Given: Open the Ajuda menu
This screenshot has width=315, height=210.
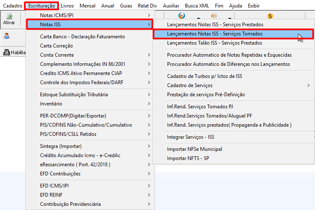Looking at the screenshot, I should (235, 6).
